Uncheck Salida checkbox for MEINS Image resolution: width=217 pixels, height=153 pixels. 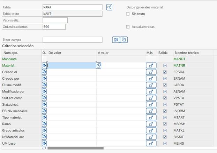[x=165, y=144]
